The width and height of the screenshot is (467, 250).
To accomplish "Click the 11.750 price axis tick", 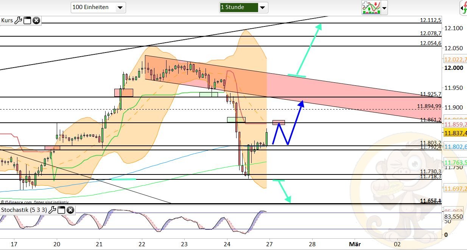I will coord(453,167).
